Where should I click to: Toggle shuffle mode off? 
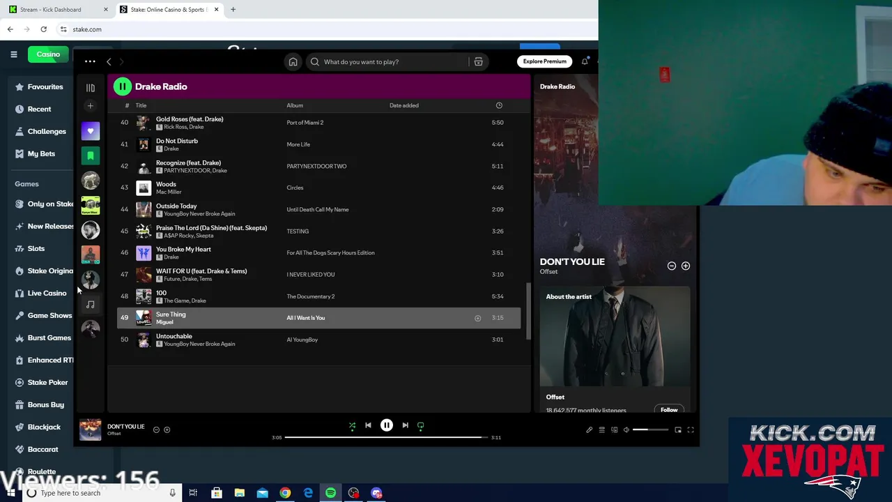(352, 425)
